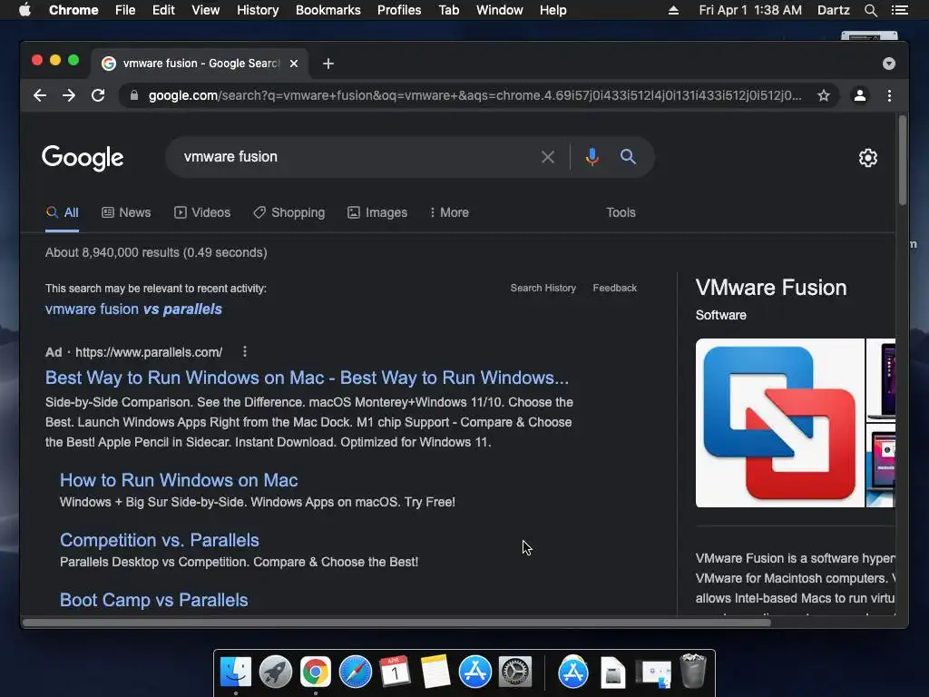This screenshot has height=697, width=929.
Task: Open Best Way to Run Windows on Mac ad
Action: point(307,378)
